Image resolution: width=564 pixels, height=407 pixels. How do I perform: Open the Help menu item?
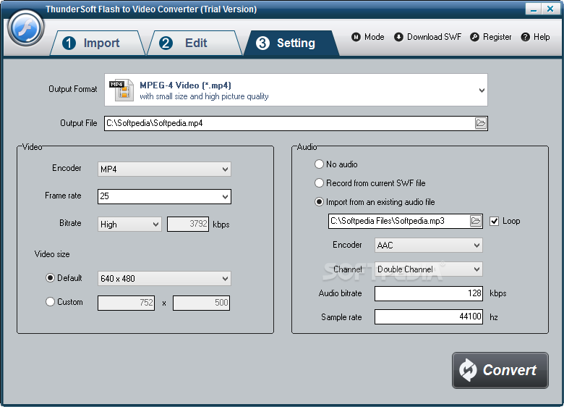click(535, 37)
